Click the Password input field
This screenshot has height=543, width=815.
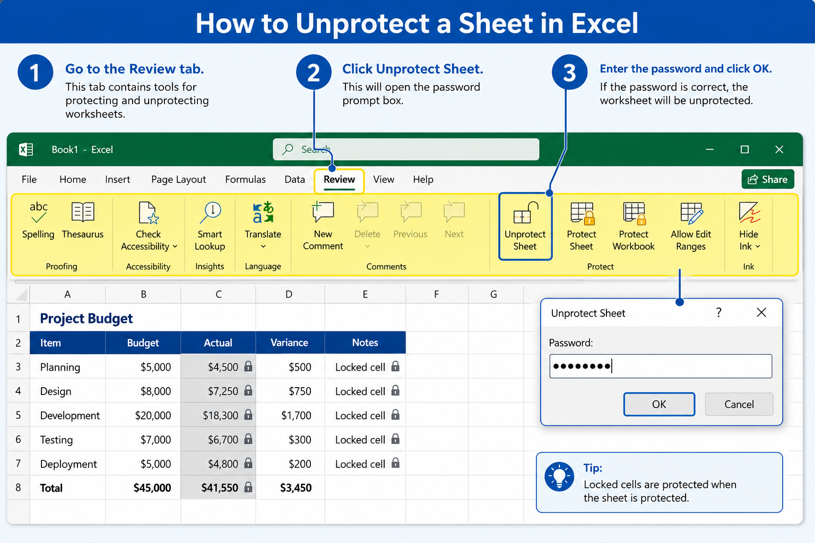[661, 366]
